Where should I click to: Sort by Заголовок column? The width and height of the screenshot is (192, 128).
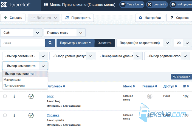56,86
